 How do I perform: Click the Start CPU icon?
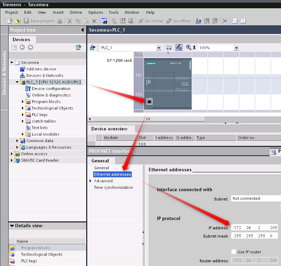pyautogui.click(x=207, y=21)
